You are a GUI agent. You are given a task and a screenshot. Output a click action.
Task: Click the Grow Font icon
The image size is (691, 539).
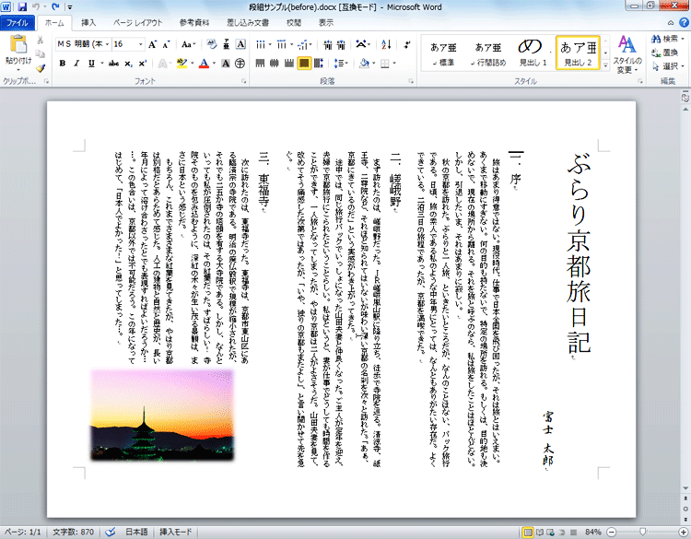pos(152,44)
